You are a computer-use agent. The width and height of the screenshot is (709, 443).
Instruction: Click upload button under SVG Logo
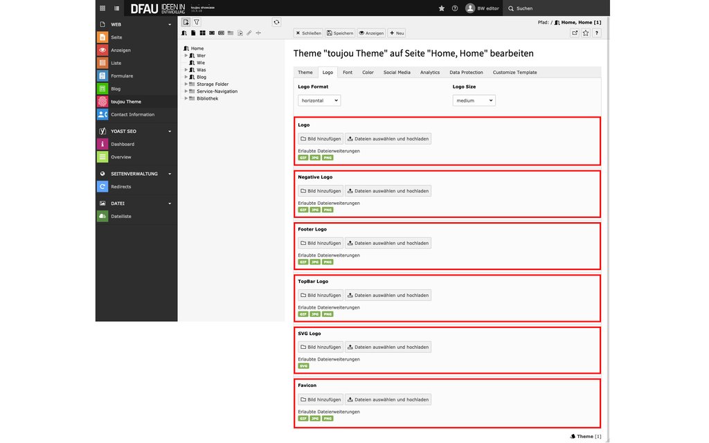click(x=388, y=347)
